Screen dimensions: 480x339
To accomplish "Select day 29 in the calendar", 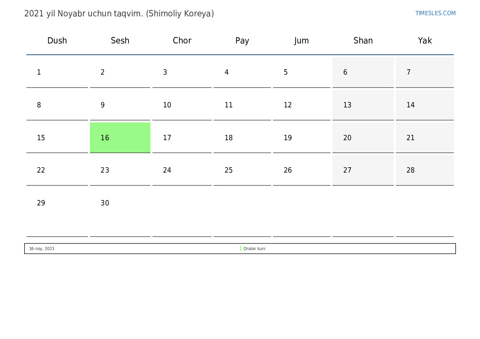I will [57, 212].
